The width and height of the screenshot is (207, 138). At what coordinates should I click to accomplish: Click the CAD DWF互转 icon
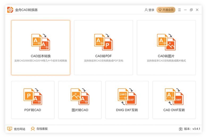coord(174,97)
